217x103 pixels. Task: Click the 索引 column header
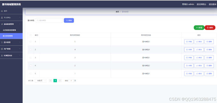(36, 35)
